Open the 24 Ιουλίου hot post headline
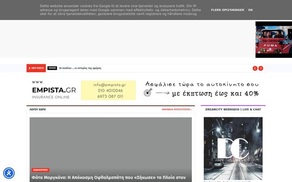The width and height of the screenshot is (292, 182). pyautogui.click(x=80, y=68)
